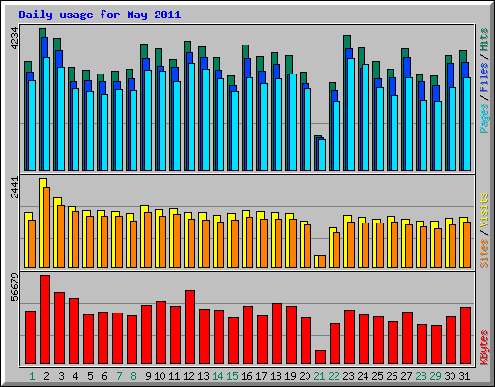Click the red KBytes bar for day 2
The width and height of the screenshot is (495, 387).
(44, 319)
